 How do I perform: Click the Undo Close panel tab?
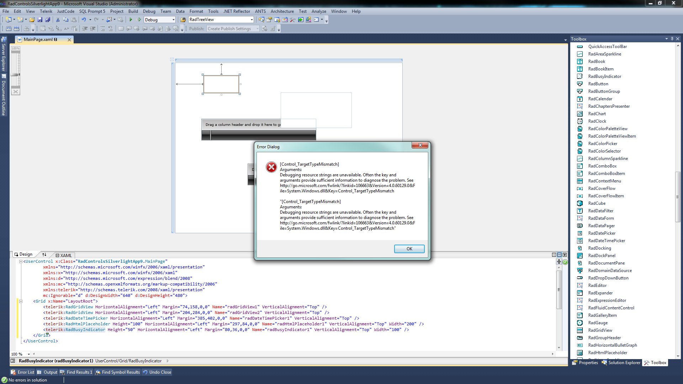pos(157,372)
